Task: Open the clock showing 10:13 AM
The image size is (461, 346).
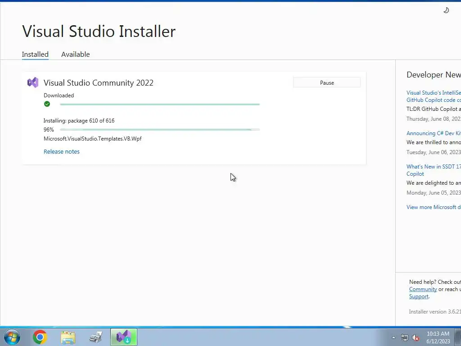Action: [x=438, y=337]
